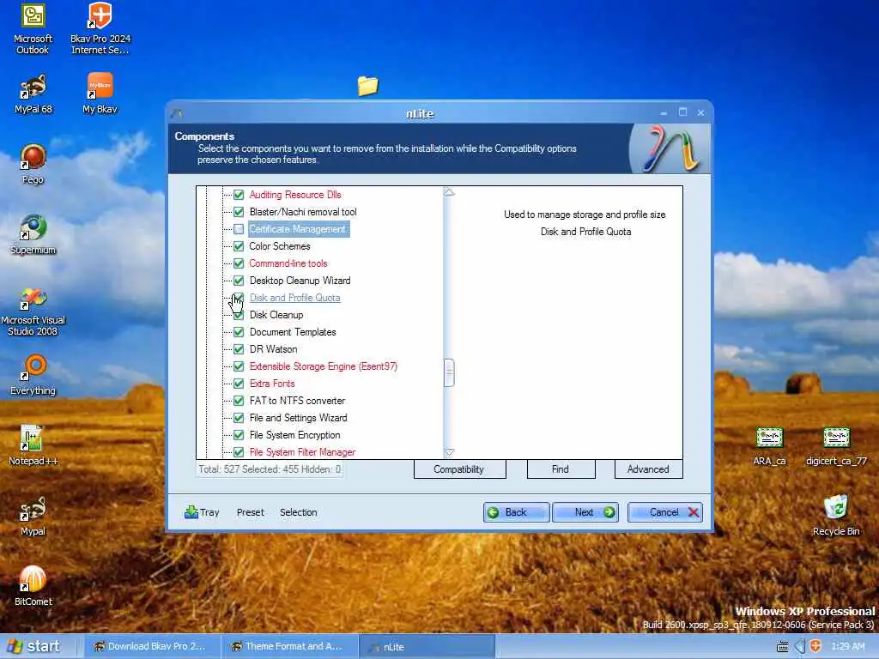Viewport: 879px width, 659px height.
Task: Select File and Settings Wizard item
Action: pyautogui.click(x=298, y=418)
